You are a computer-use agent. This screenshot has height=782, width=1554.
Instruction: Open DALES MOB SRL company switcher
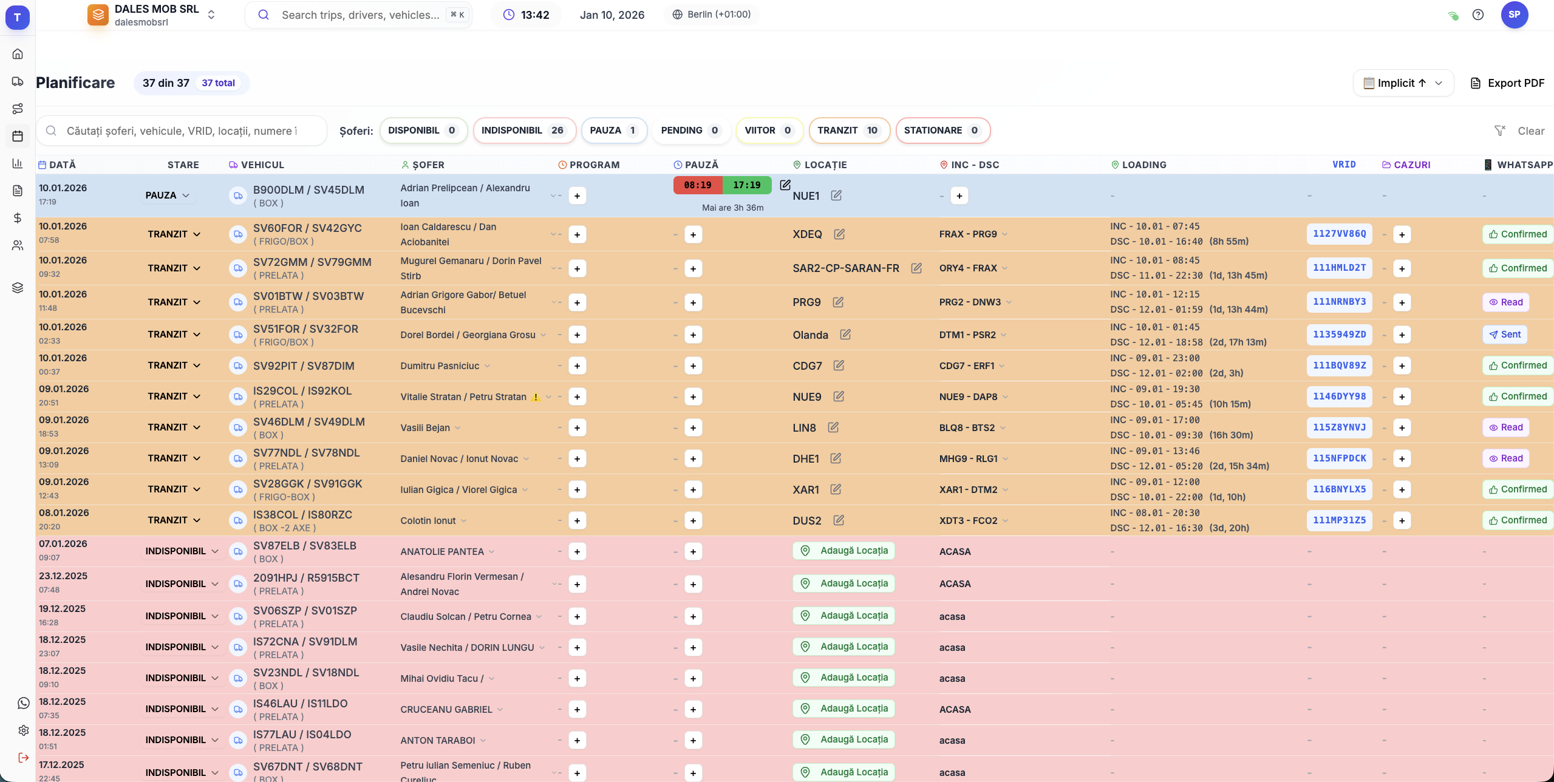pyautogui.click(x=152, y=15)
